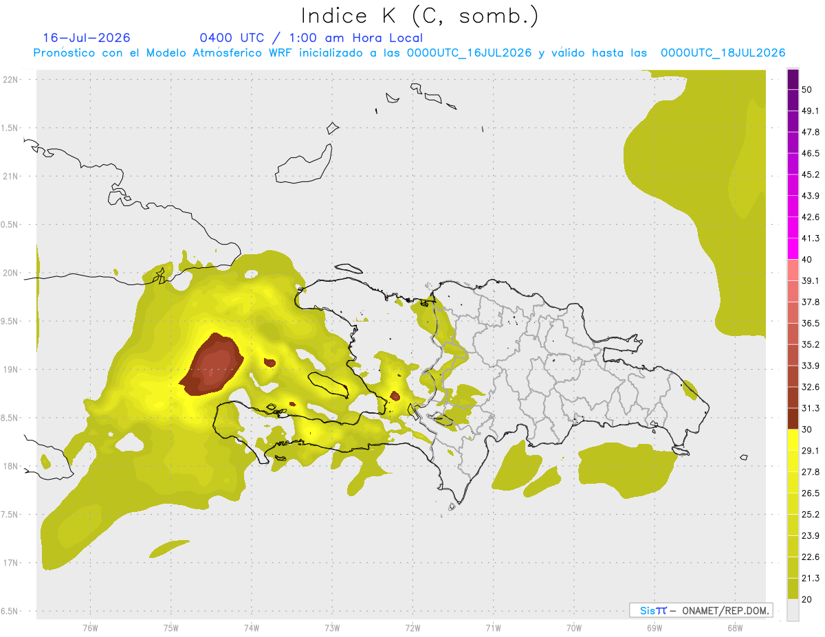
Task: Click the colorbar value '32.6'
Action: click(811, 387)
